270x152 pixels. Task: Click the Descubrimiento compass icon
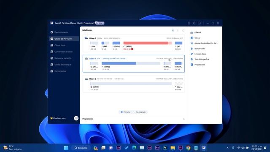[x=51, y=32]
